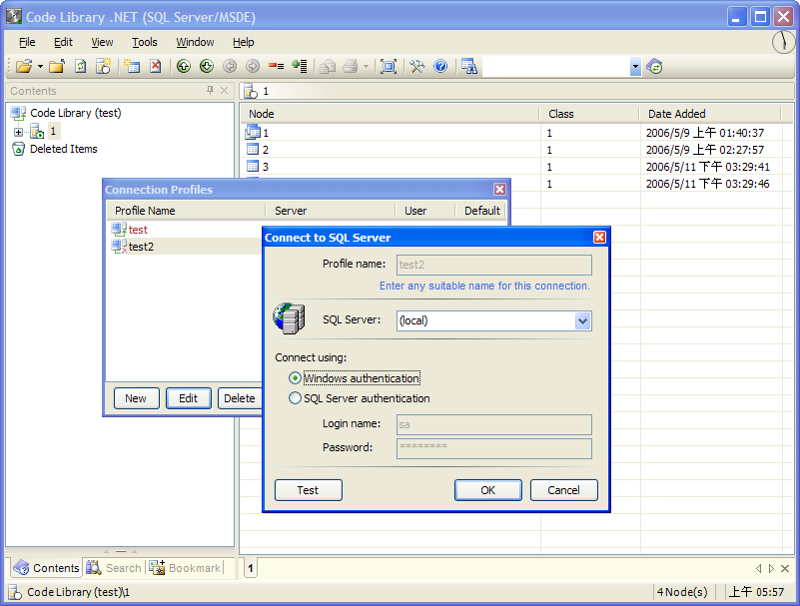800x606 pixels.
Task: Select the test2 profile in Connection Profiles
Action: (141, 247)
